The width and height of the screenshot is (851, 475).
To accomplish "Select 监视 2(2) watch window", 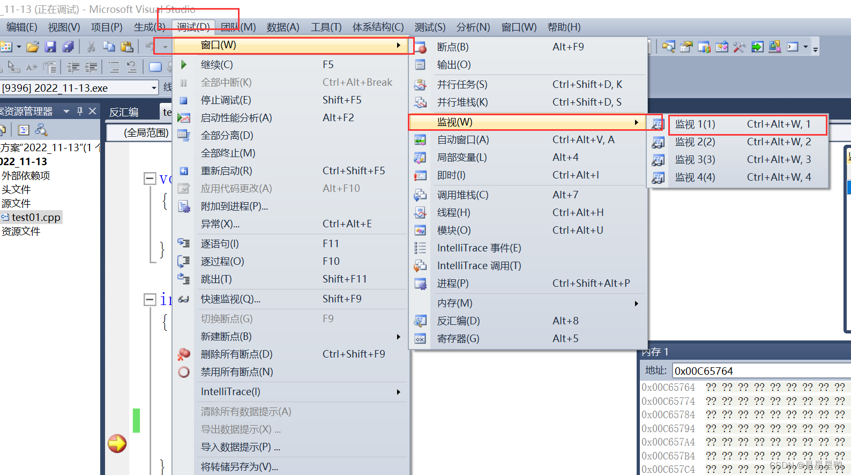I will pyautogui.click(x=740, y=142).
